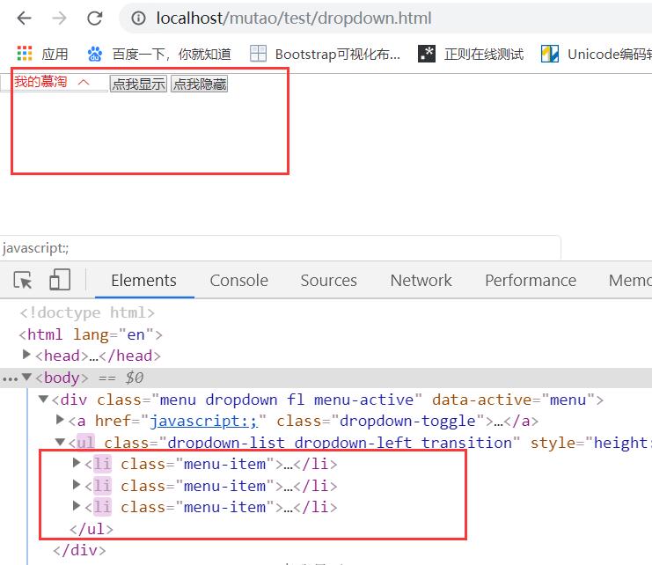Expand the a.dropdown-toggle node arrow

[x=60, y=420]
